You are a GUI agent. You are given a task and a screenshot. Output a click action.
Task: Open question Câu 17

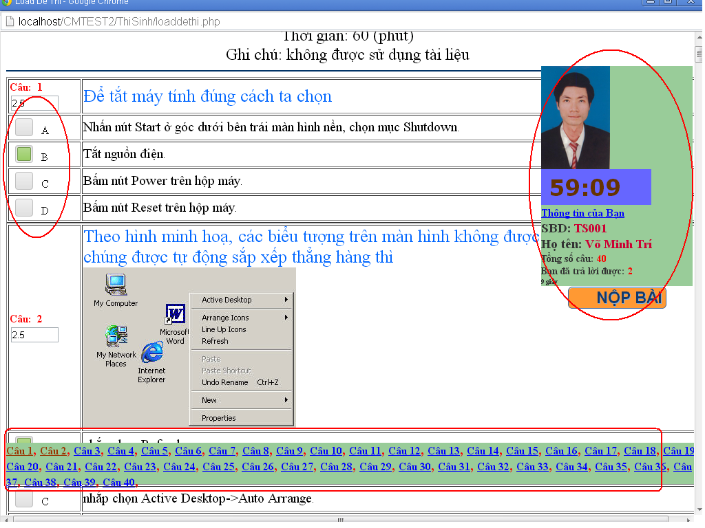tap(600, 451)
